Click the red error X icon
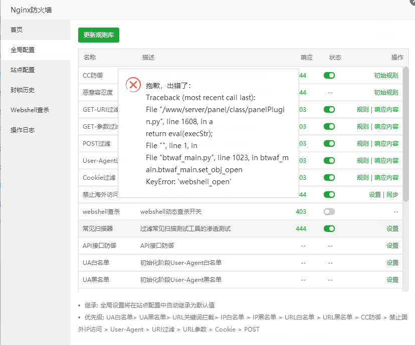Image resolution: width=415 pixels, height=345 pixels. (x=133, y=85)
